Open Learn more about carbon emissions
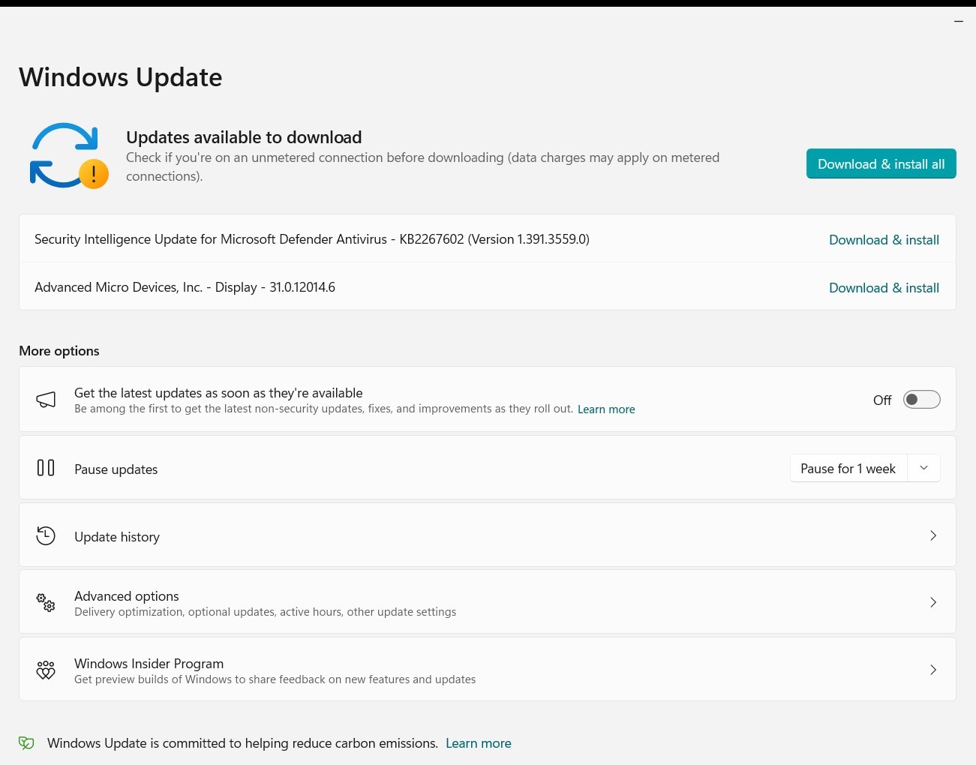The width and height of the screenshot is (976, 765). point(479,743)
